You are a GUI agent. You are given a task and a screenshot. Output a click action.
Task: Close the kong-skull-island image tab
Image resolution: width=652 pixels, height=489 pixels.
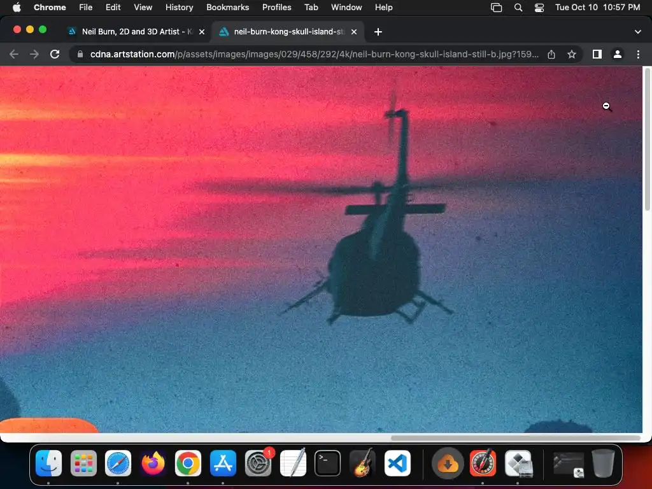click(354, 32)
